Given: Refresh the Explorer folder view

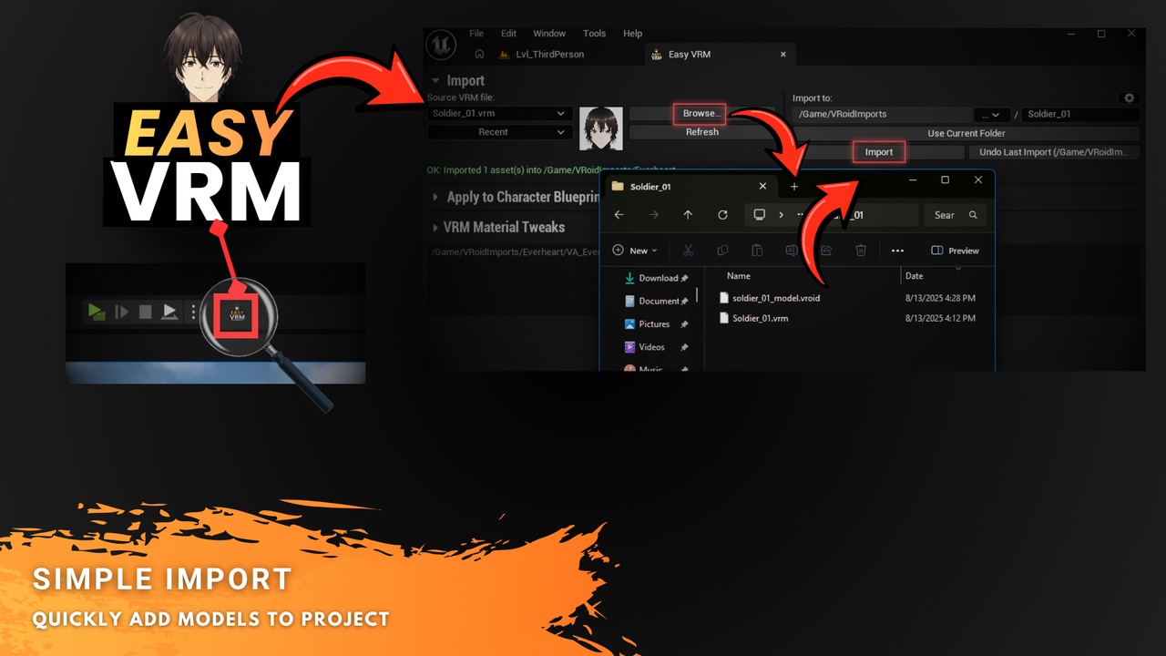Looking at the screenshot, I should tap(722, 215).
